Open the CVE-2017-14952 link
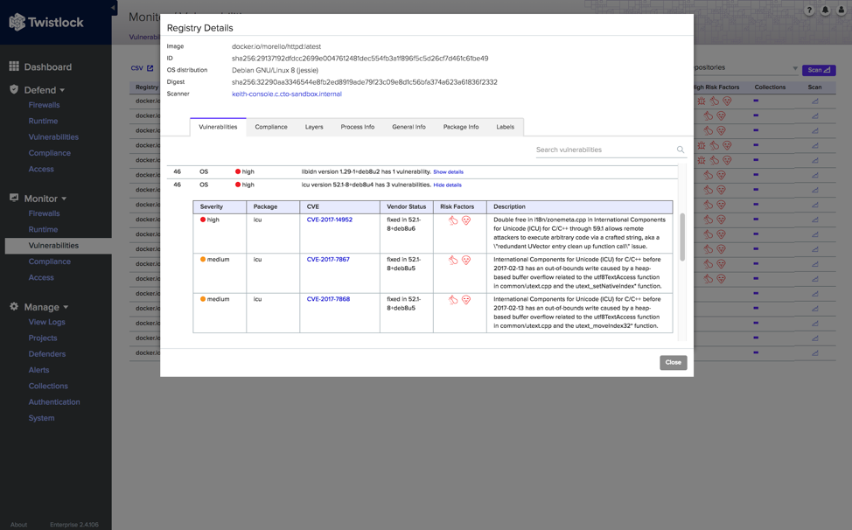Image resolution: width=852 pixels, height=530 pixels. point(329,220)
